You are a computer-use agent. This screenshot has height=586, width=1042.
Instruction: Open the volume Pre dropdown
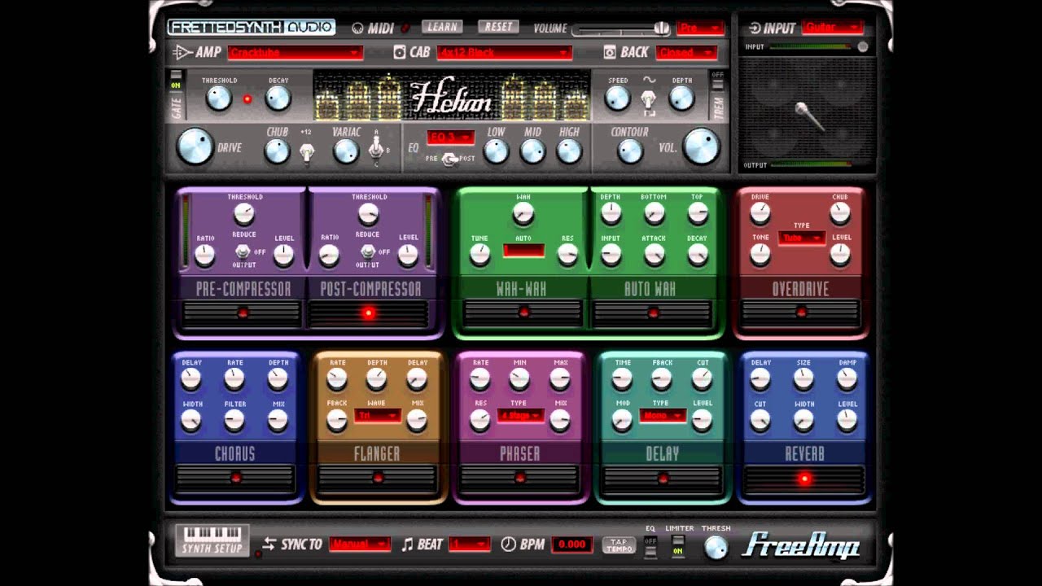(x=700, y=28)
